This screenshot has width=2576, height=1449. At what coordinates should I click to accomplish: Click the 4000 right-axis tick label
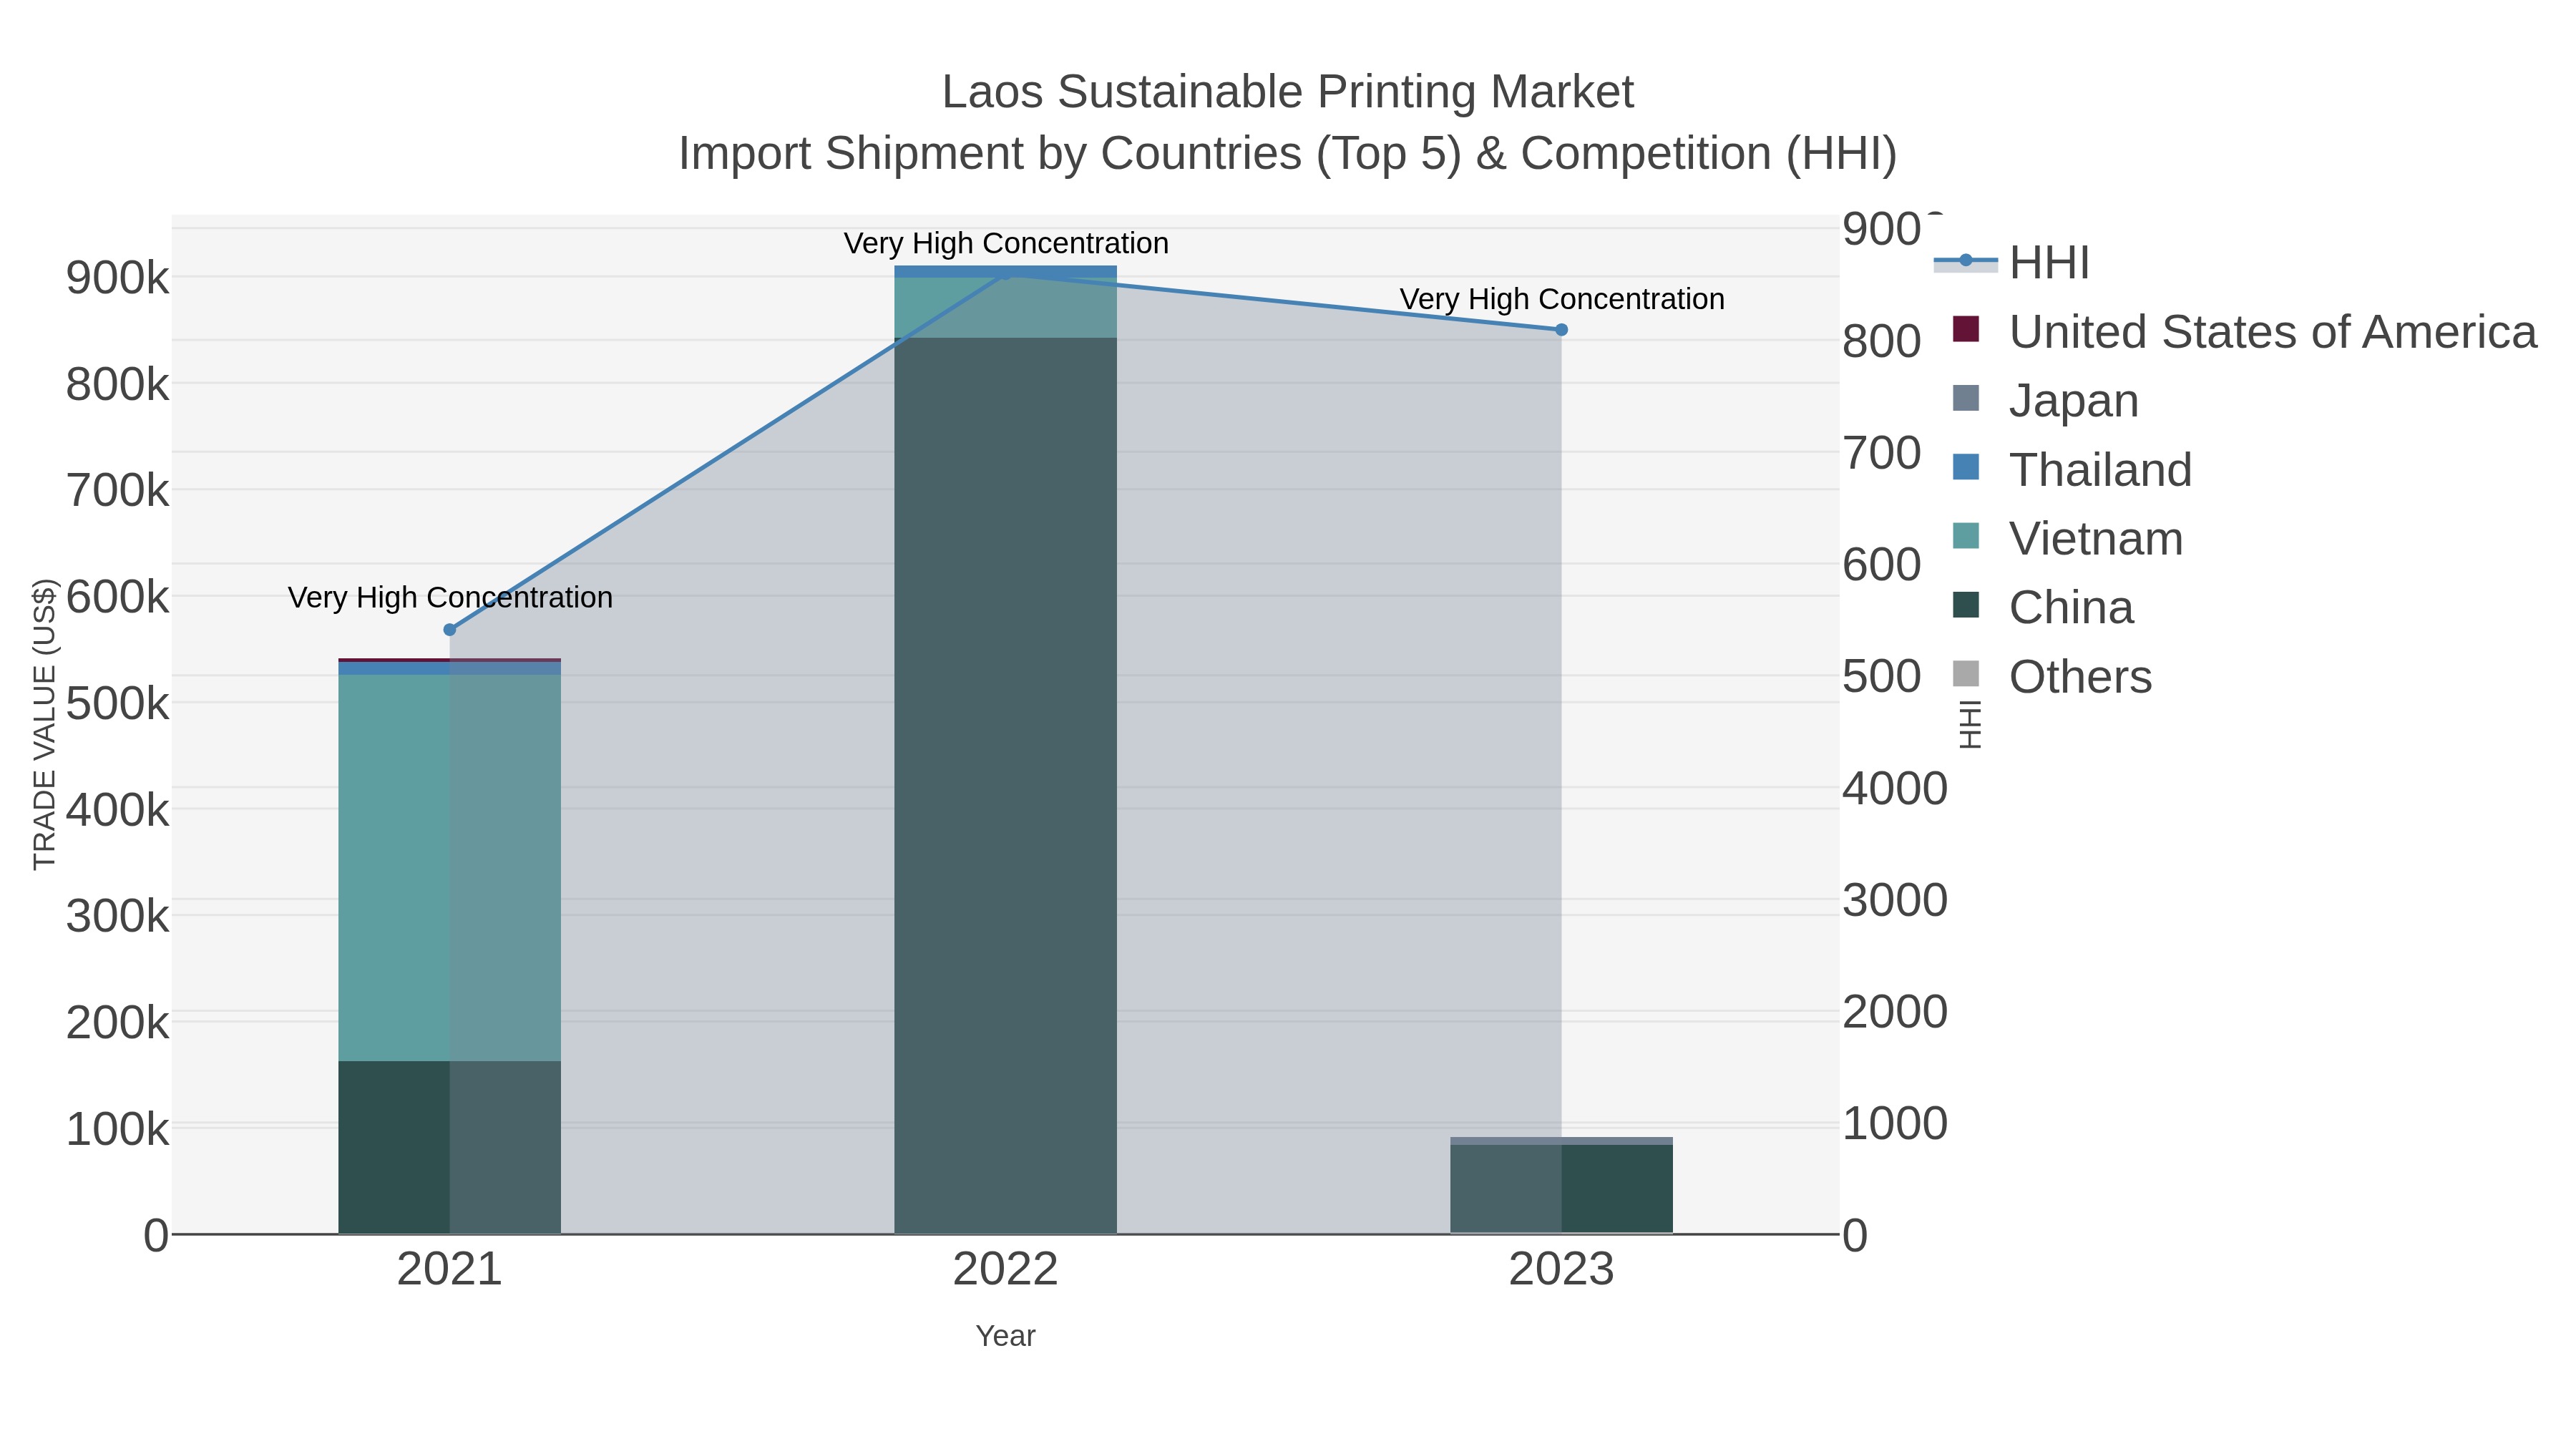click(x=1895, y=788)
